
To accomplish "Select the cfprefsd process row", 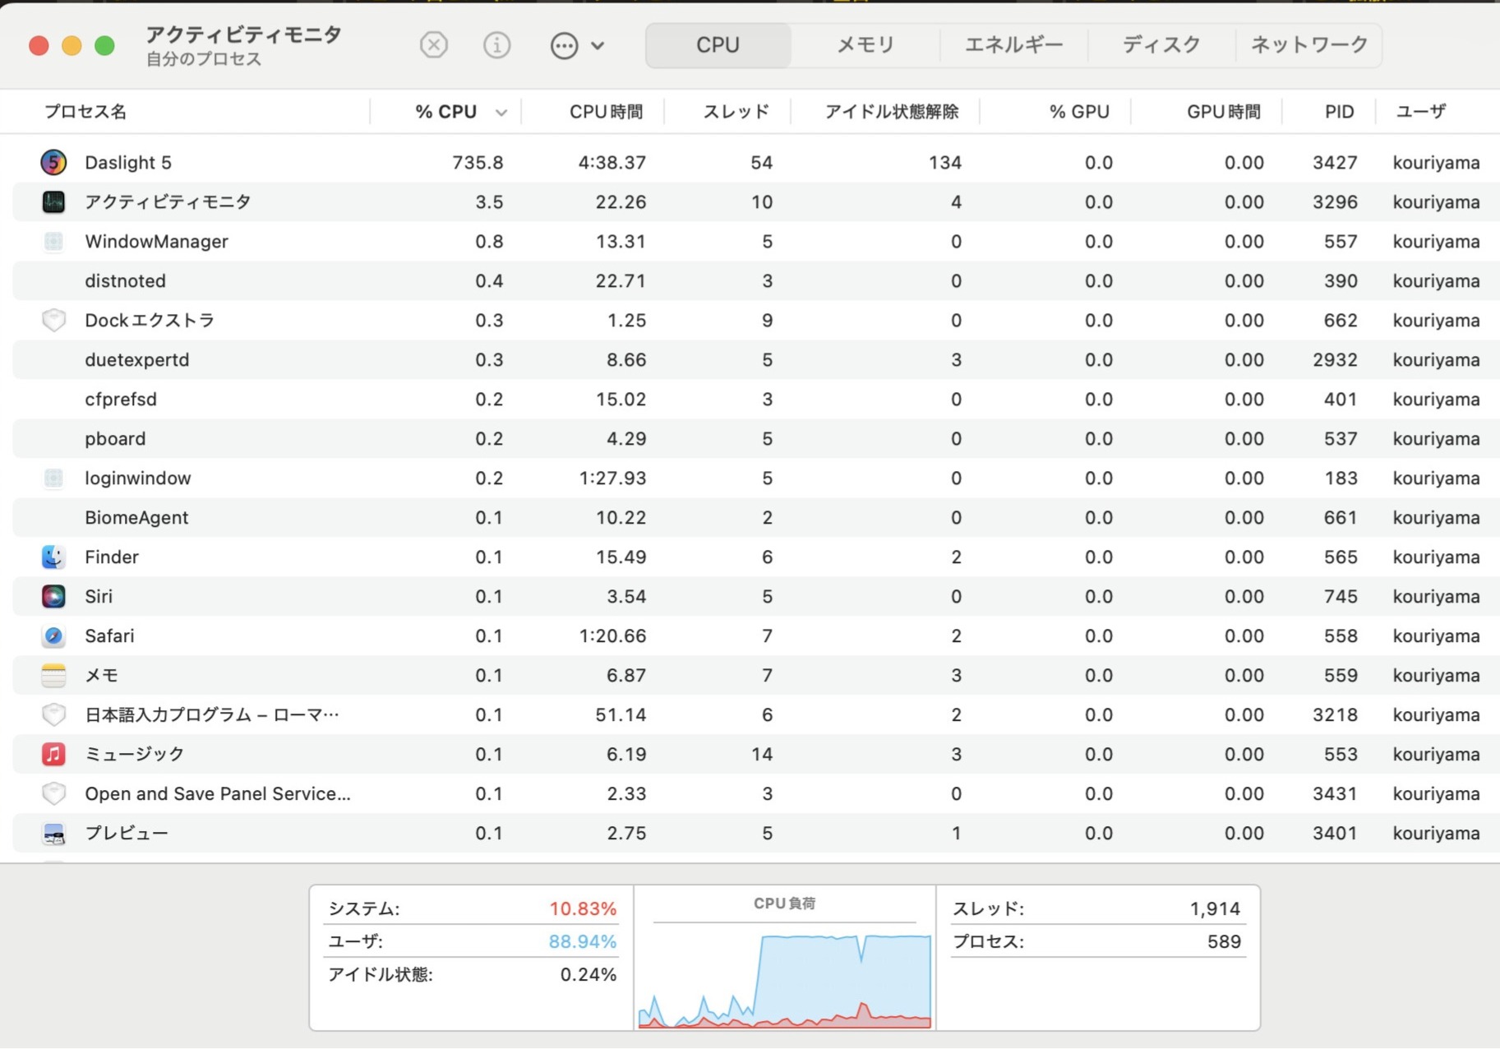I will coord(756,399).
